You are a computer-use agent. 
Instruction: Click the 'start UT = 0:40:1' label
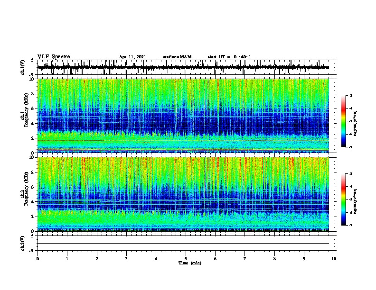point(229,57)
